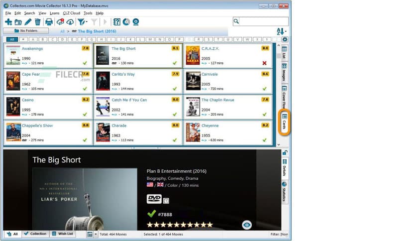
Task: Click the 8.1 rating badge on The Big Short
Action: tap(175, 48)
